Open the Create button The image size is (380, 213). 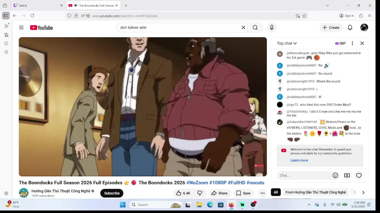[x=331, y=28]
